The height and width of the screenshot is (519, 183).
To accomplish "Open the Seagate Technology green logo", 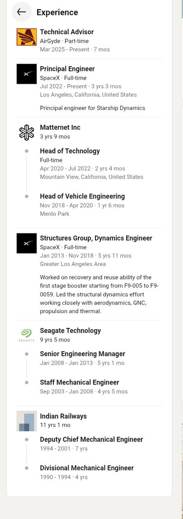I will tap(27, 335).
